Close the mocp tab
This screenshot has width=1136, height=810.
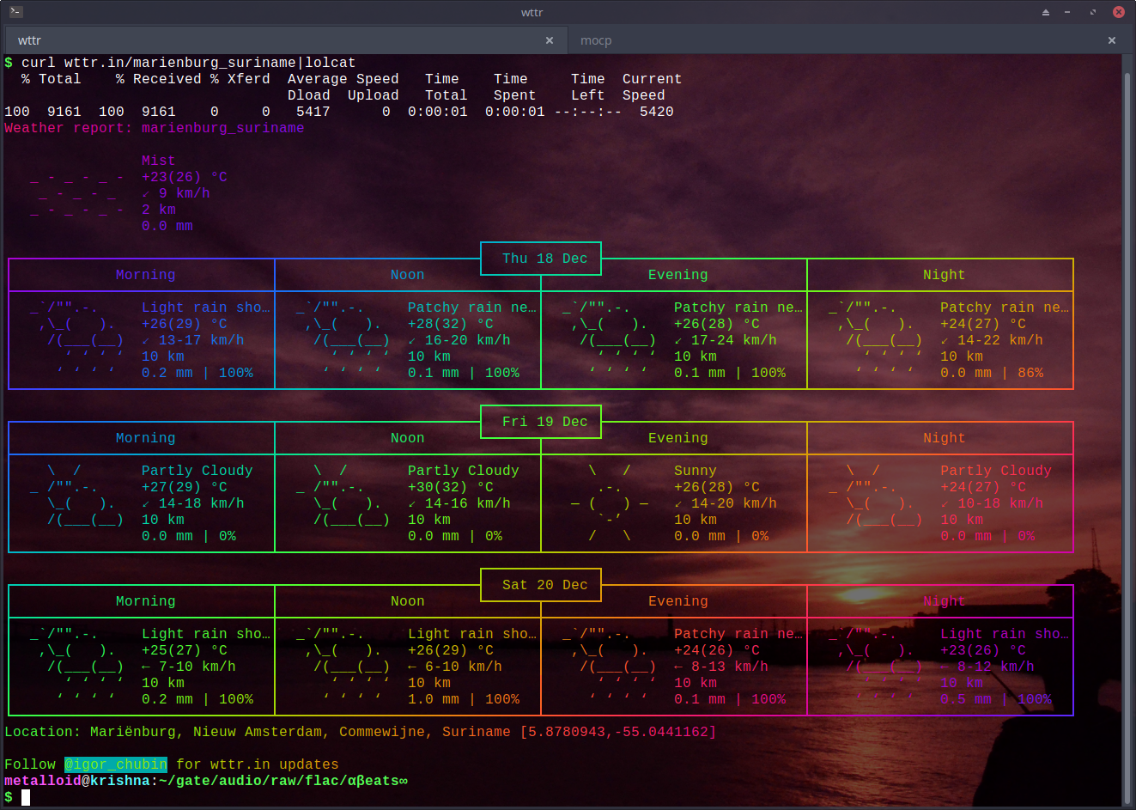[x=1111, y=40]
